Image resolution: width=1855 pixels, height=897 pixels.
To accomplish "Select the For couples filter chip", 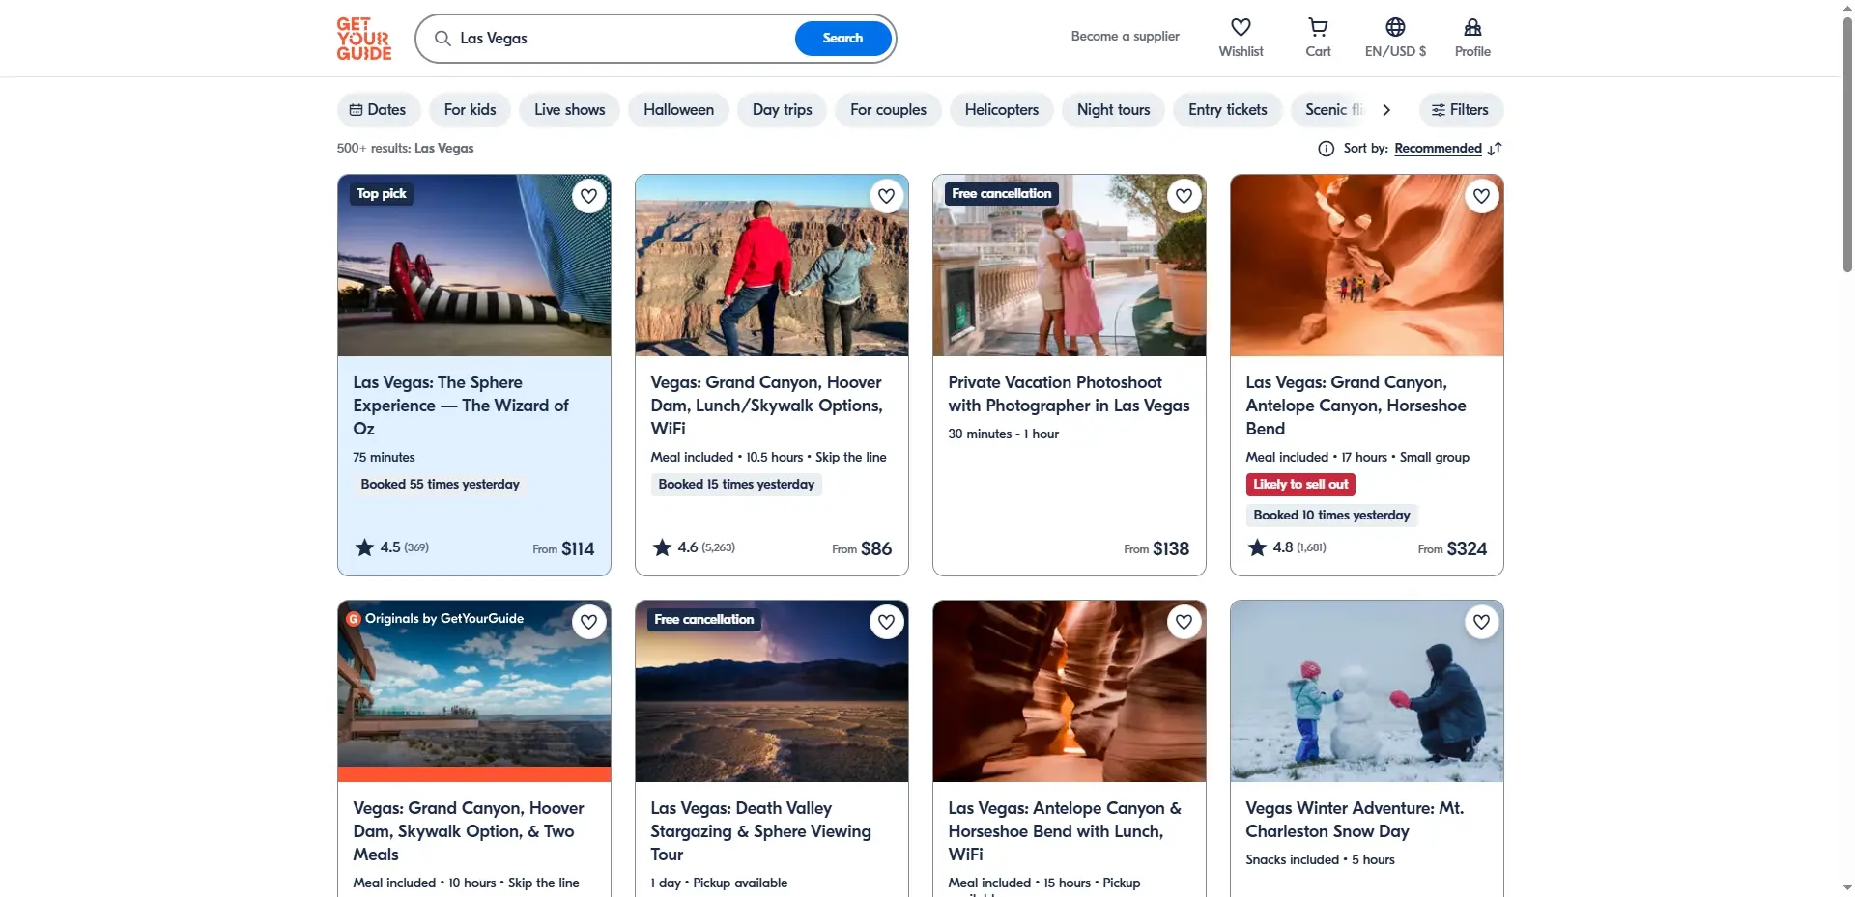I will 888,110.
